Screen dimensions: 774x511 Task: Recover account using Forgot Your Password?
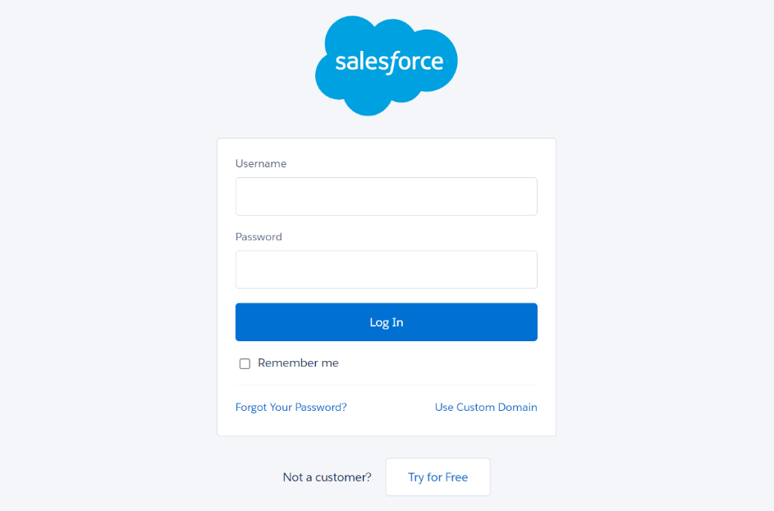click(291, 407)
